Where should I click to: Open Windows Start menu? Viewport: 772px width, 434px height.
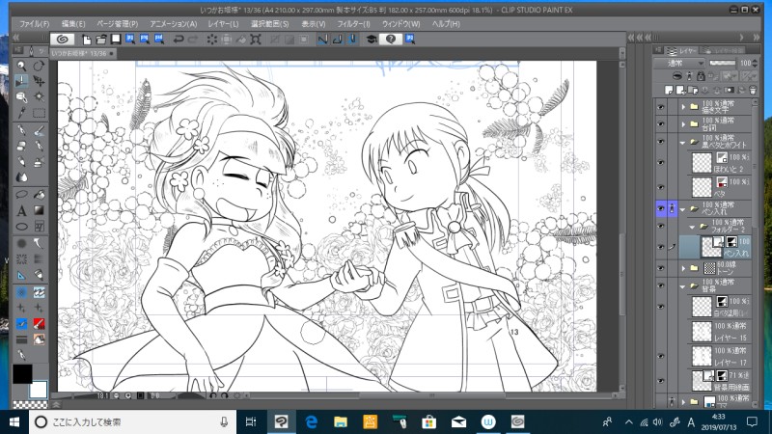pos(14,421)
